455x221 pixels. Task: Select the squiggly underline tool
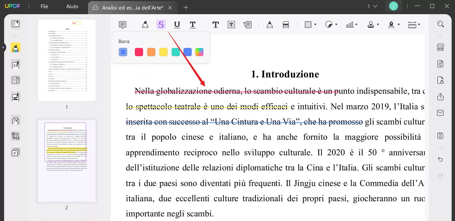[x=193, y=25]
